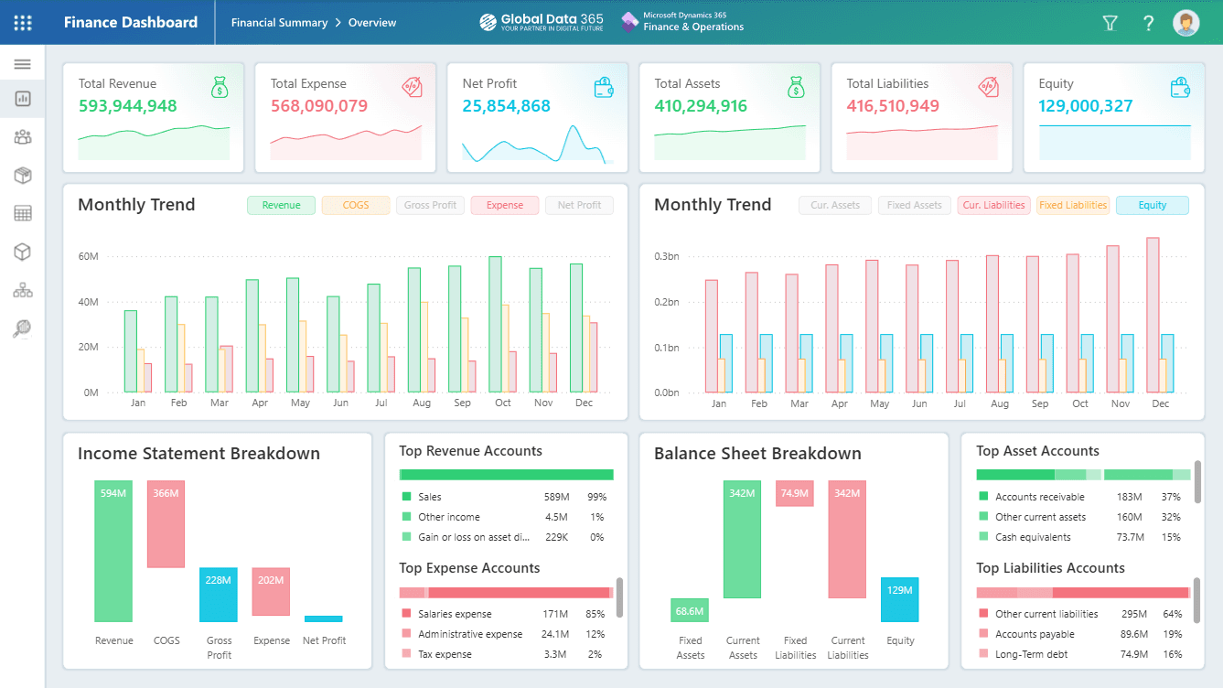Screen dimensions: 1223x688
Task: Click the hamburger menu icon in sidebar
Action: pyautogui.click(x=23, y=64)
